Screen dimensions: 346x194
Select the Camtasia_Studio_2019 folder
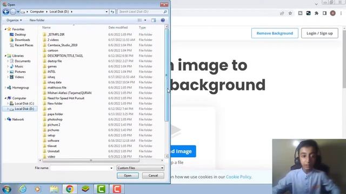[x=63, y=45]
